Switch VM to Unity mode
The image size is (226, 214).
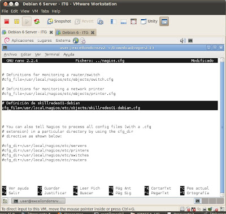pos(149,21)
